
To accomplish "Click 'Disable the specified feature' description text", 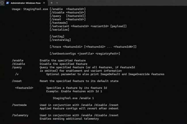I will click(62, 64).
